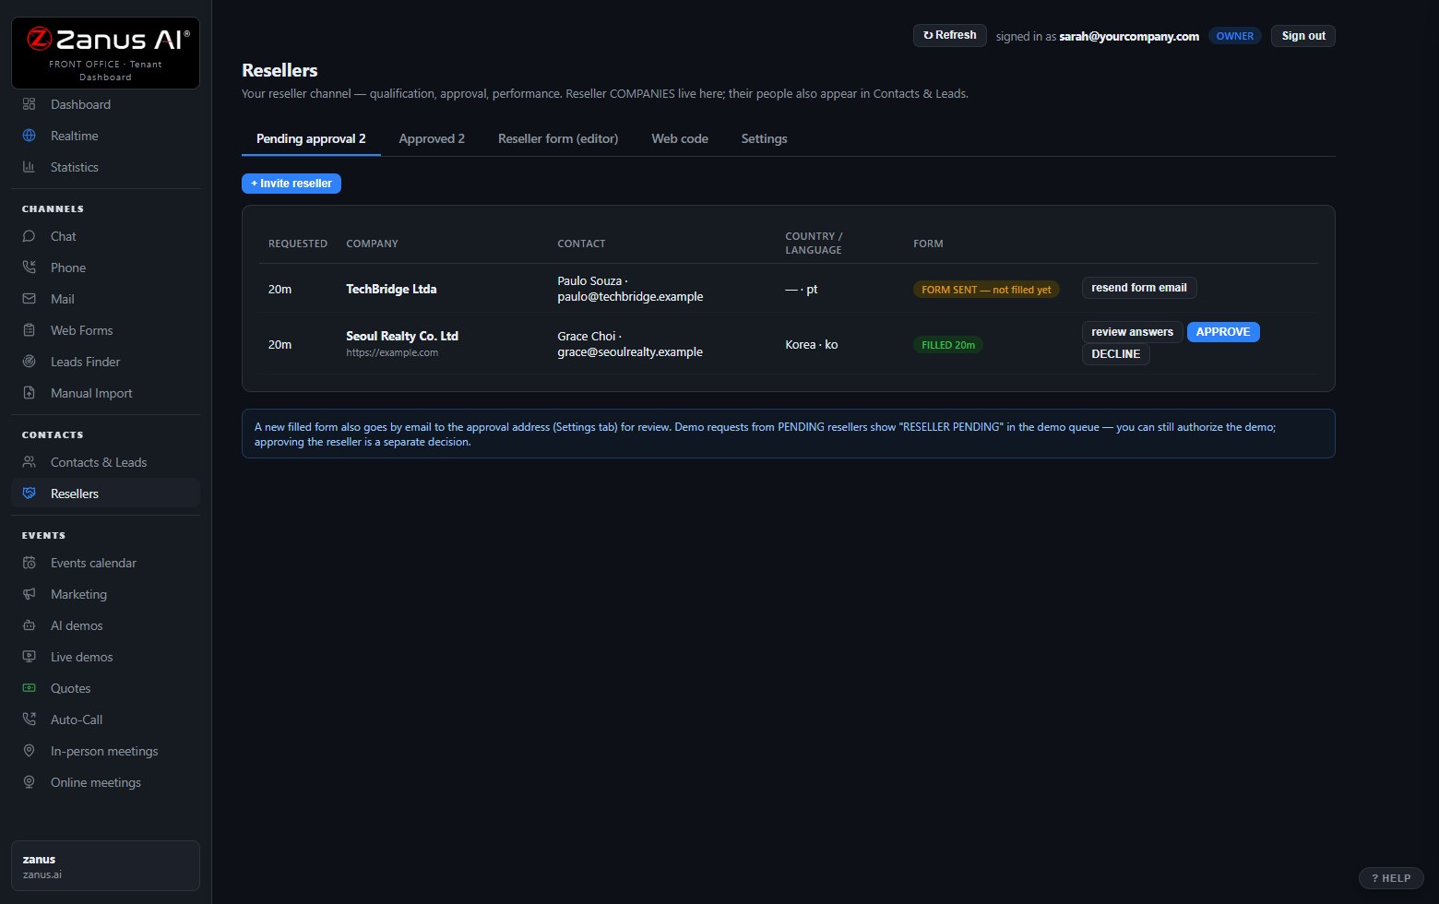
Task: Switch to the Pending approval tab
Action: click(x=311, y=138)
